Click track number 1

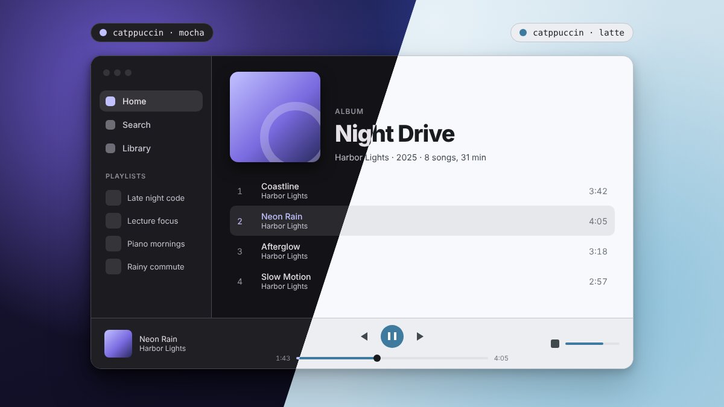(x=240, y=191)
